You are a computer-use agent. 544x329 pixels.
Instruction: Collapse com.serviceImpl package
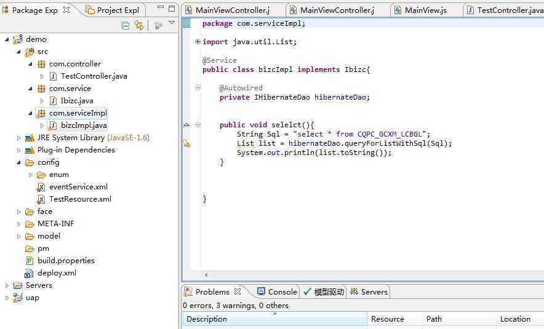(x=31, y=113)
